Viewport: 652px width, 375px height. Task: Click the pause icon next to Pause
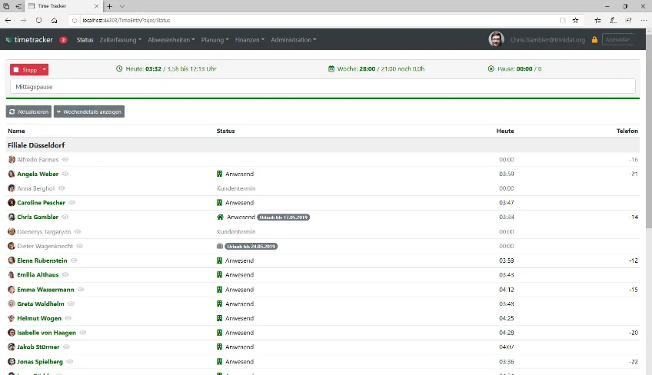click(491, 68)
